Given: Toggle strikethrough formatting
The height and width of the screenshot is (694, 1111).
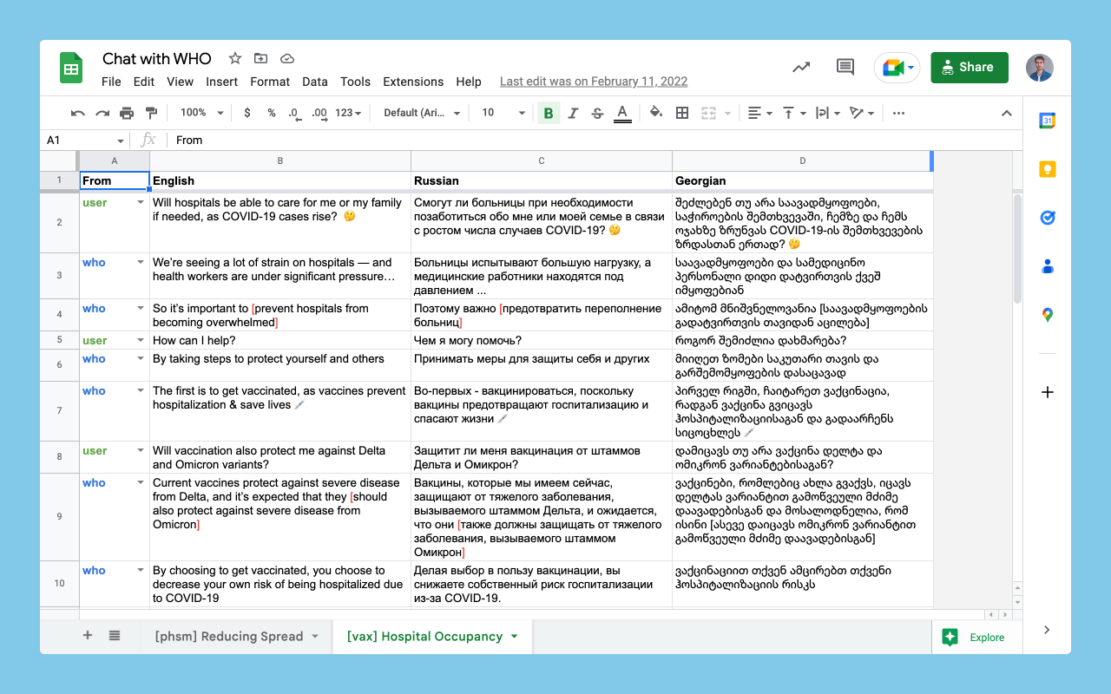Looking at the screenshot, I should click(597, 113).
